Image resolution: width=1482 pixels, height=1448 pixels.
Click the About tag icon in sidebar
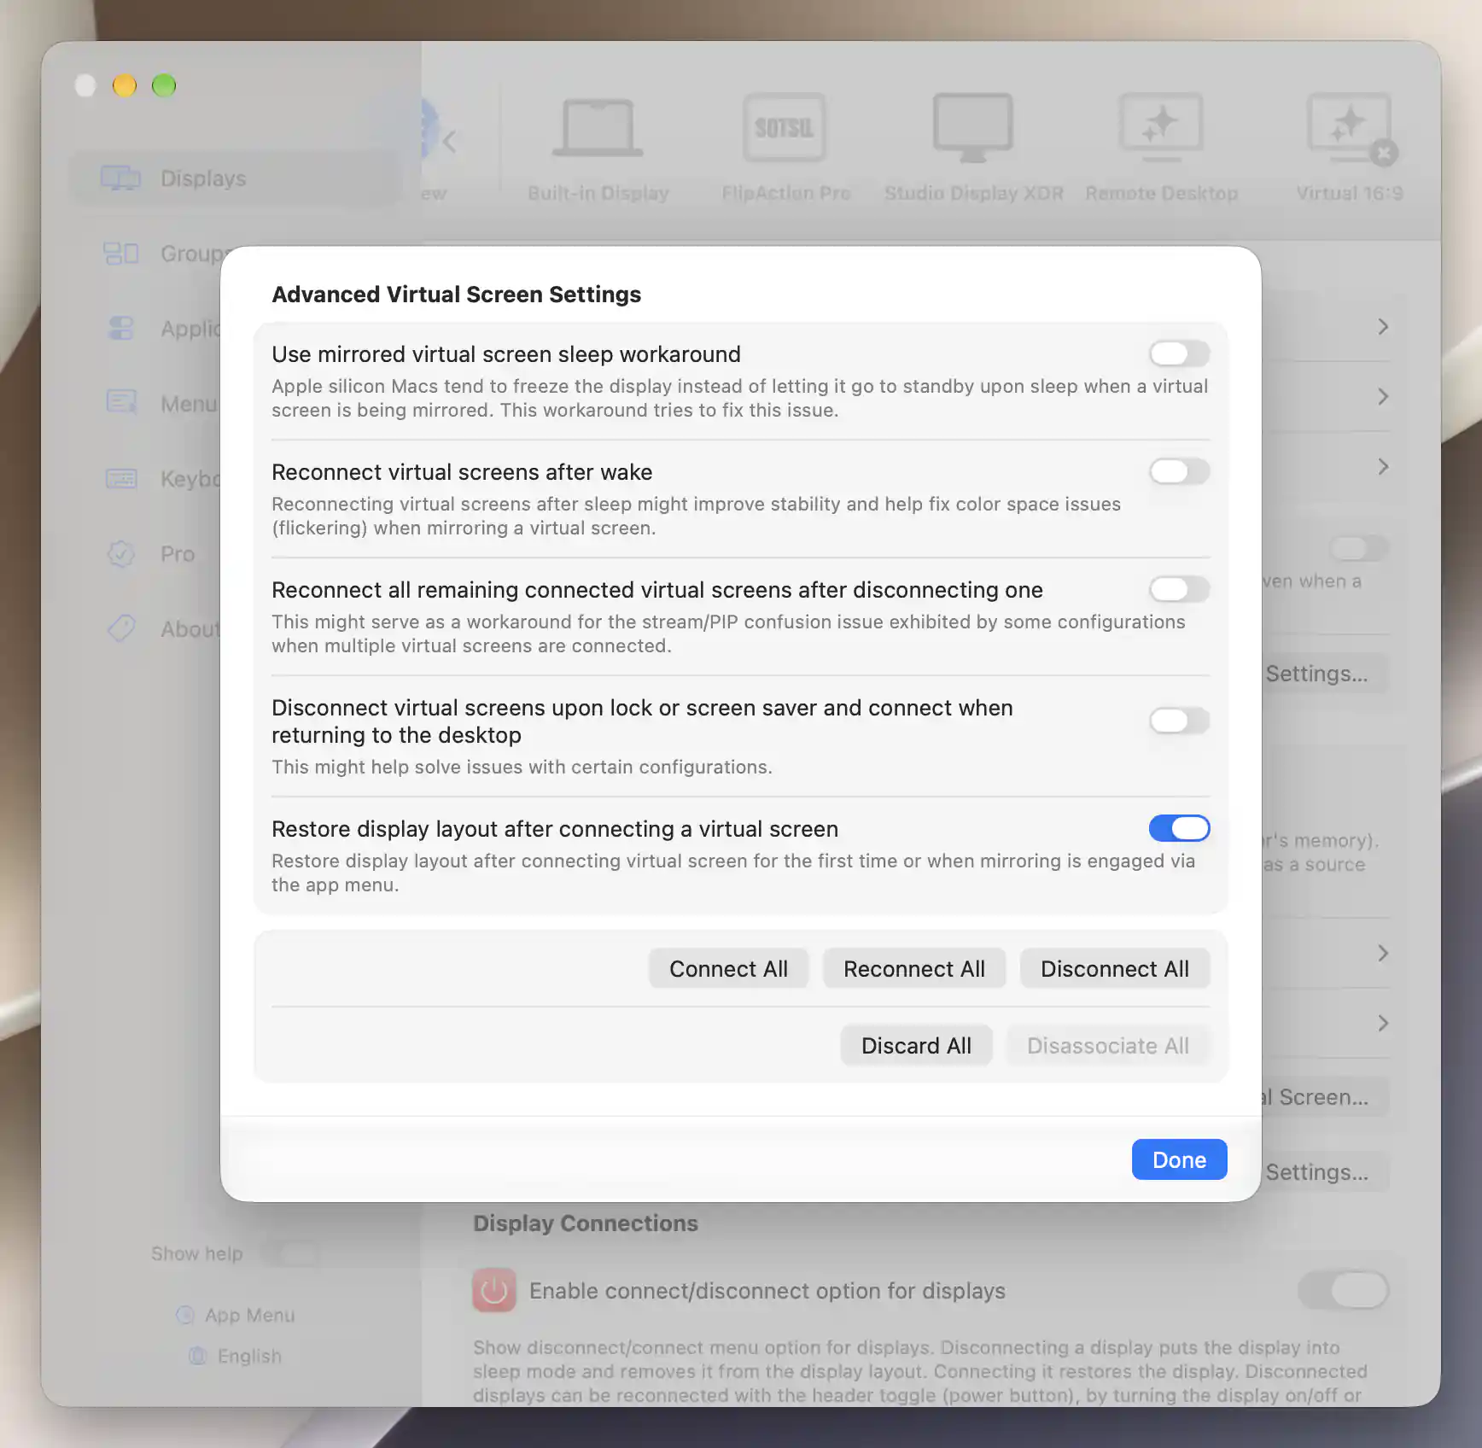(120, 628)
